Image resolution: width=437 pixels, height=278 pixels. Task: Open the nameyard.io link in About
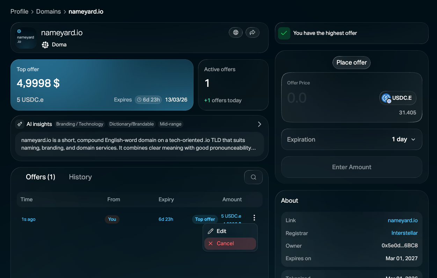click(x=402, y=220)
